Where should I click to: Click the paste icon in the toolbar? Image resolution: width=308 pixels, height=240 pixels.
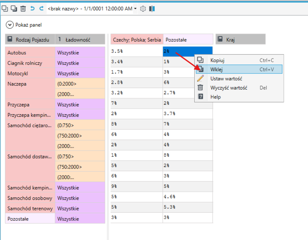pyautogui.click(x=14, y=8)
